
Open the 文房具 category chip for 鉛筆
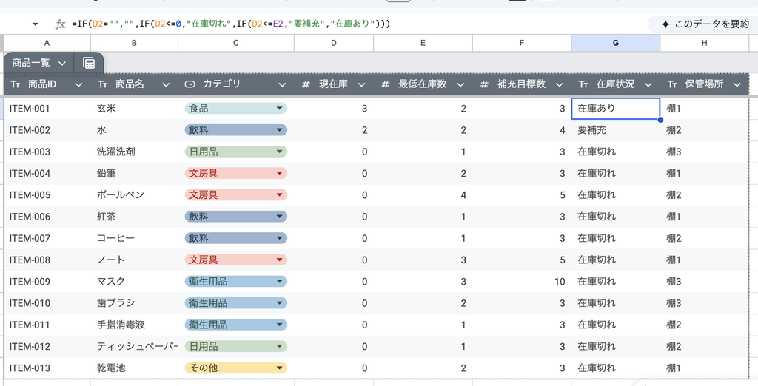coord(236,173)
